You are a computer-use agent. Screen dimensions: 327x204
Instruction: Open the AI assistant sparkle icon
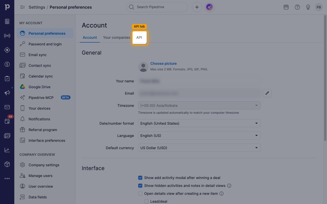[209, 7]
